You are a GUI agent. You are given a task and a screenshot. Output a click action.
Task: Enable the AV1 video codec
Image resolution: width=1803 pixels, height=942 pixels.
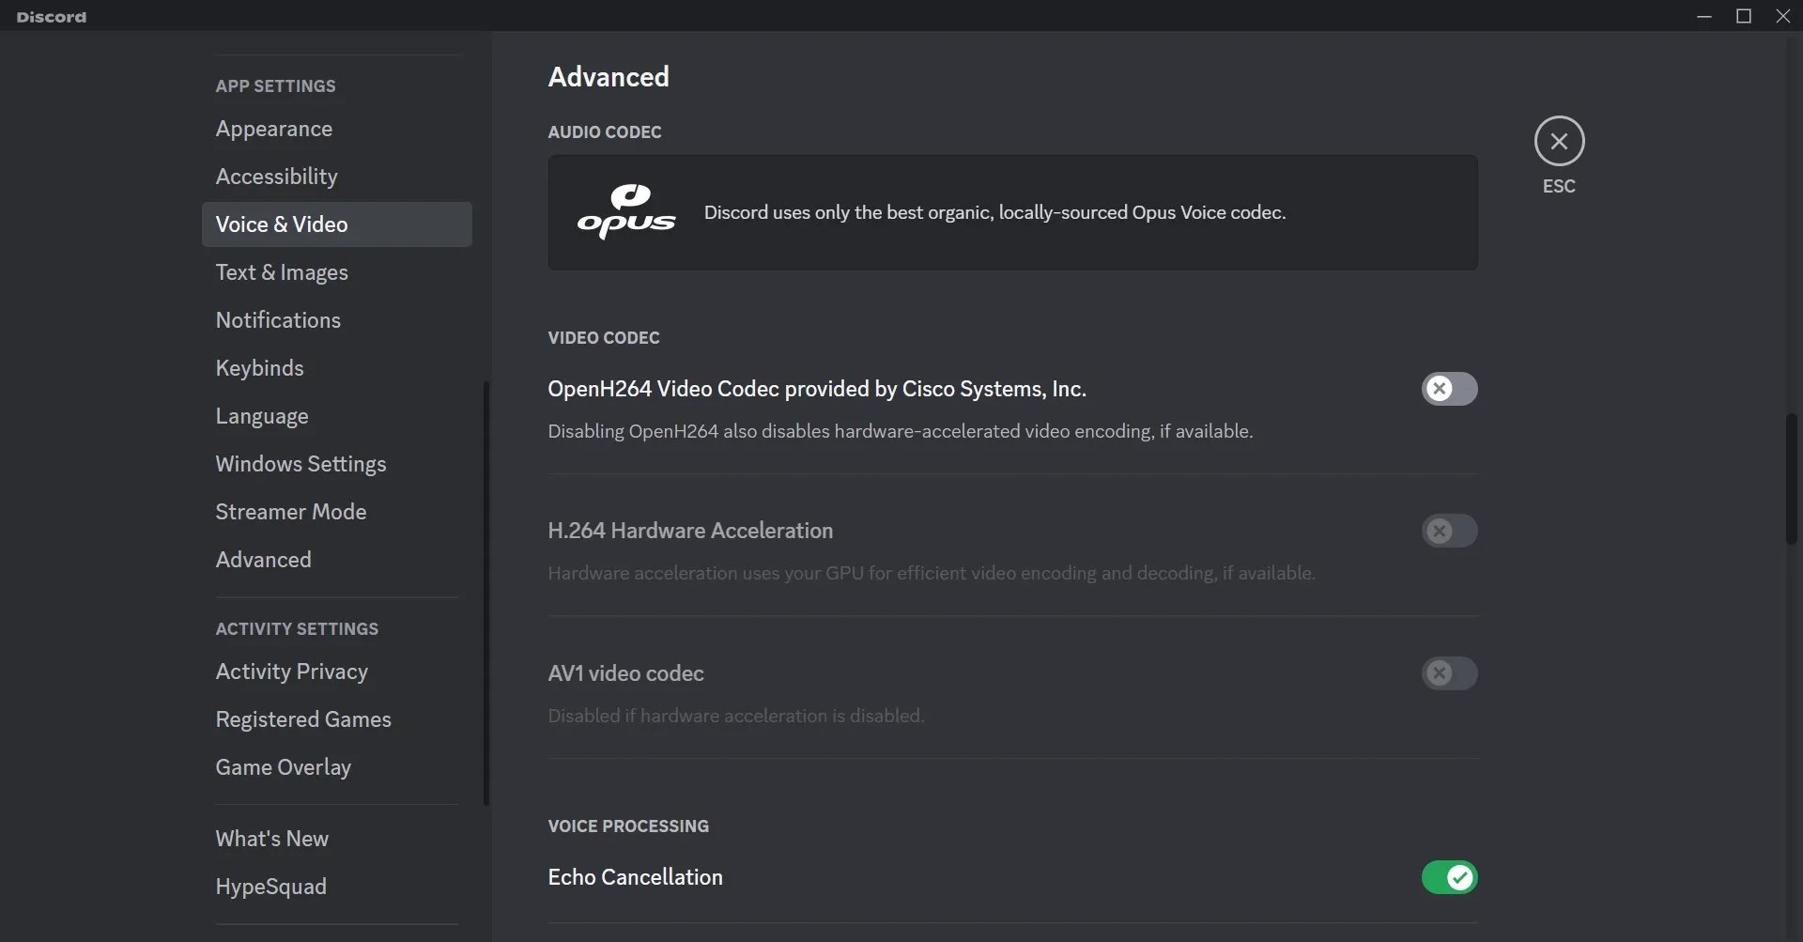click(1449, 673)
